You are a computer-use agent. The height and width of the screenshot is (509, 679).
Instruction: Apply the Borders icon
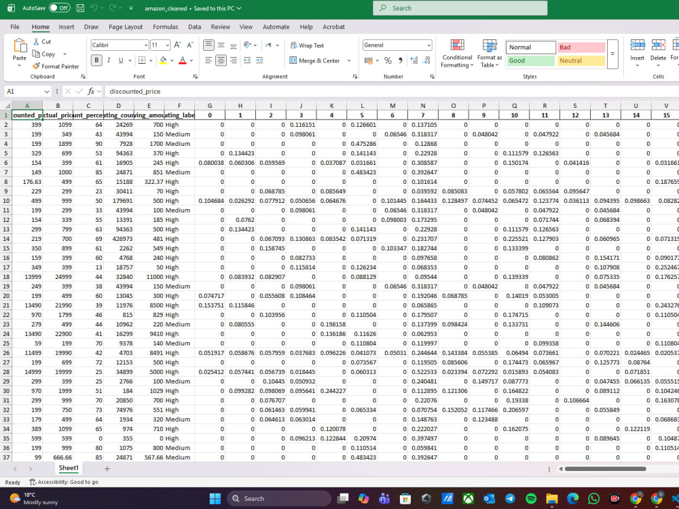pyautogui.click(x=142, y=60)
